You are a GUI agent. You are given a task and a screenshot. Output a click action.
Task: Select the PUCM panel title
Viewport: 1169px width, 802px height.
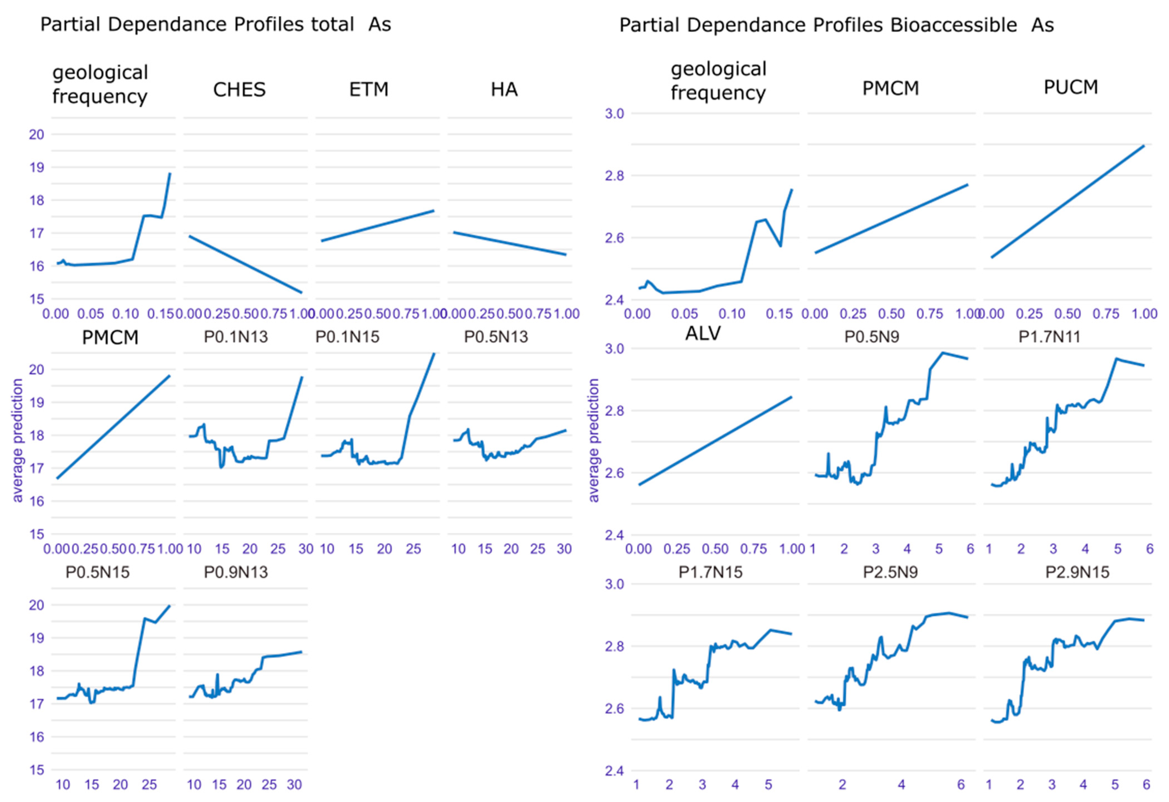click(x=1070, y=87)
